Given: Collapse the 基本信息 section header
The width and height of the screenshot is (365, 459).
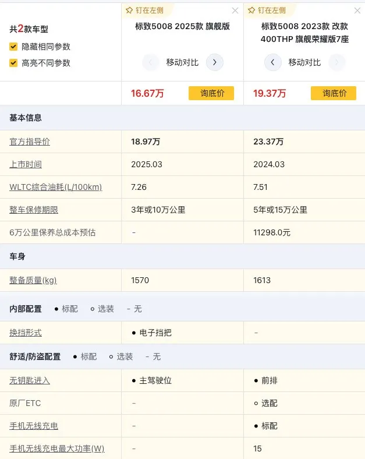Looking at the screenshot, I should coord(26,118).
